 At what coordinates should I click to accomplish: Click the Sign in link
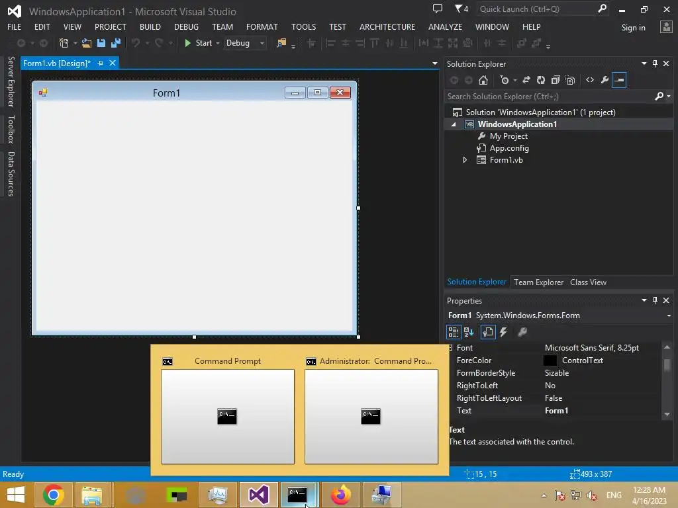(x=633, y=28)
